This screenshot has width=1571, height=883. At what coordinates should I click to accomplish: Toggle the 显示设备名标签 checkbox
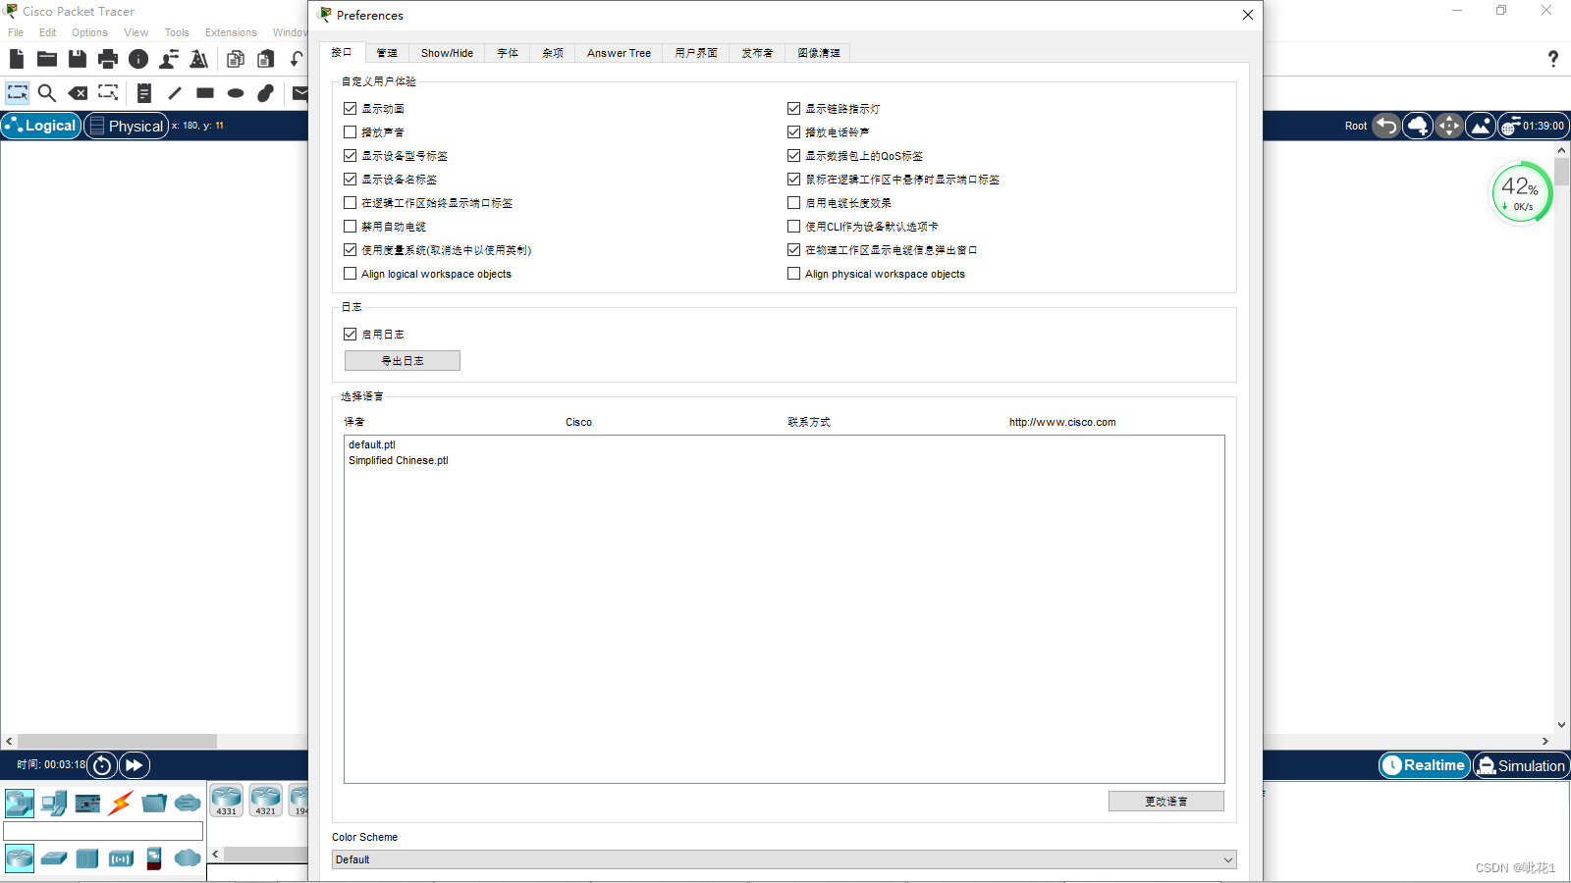point(350,179)
